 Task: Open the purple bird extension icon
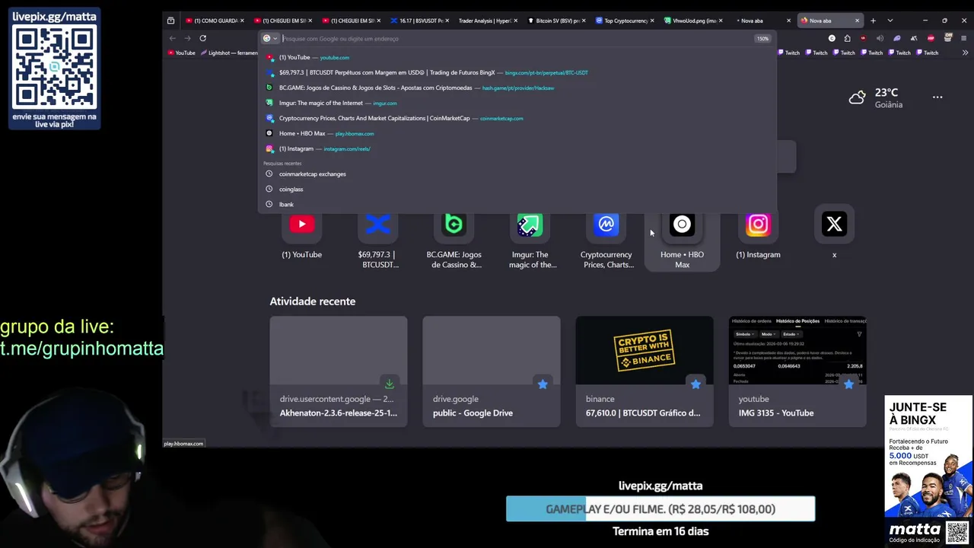coord(896,38)
